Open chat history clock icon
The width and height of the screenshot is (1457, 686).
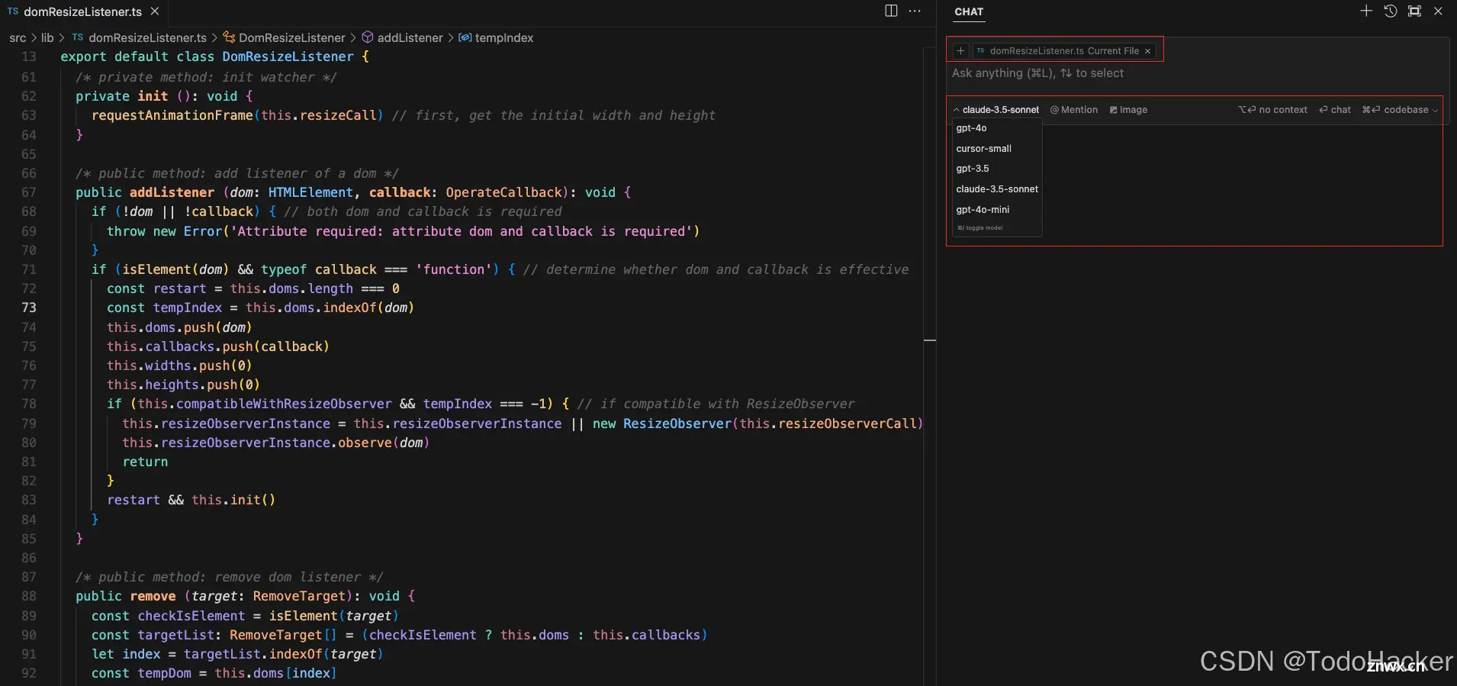tap(1391, 11)
